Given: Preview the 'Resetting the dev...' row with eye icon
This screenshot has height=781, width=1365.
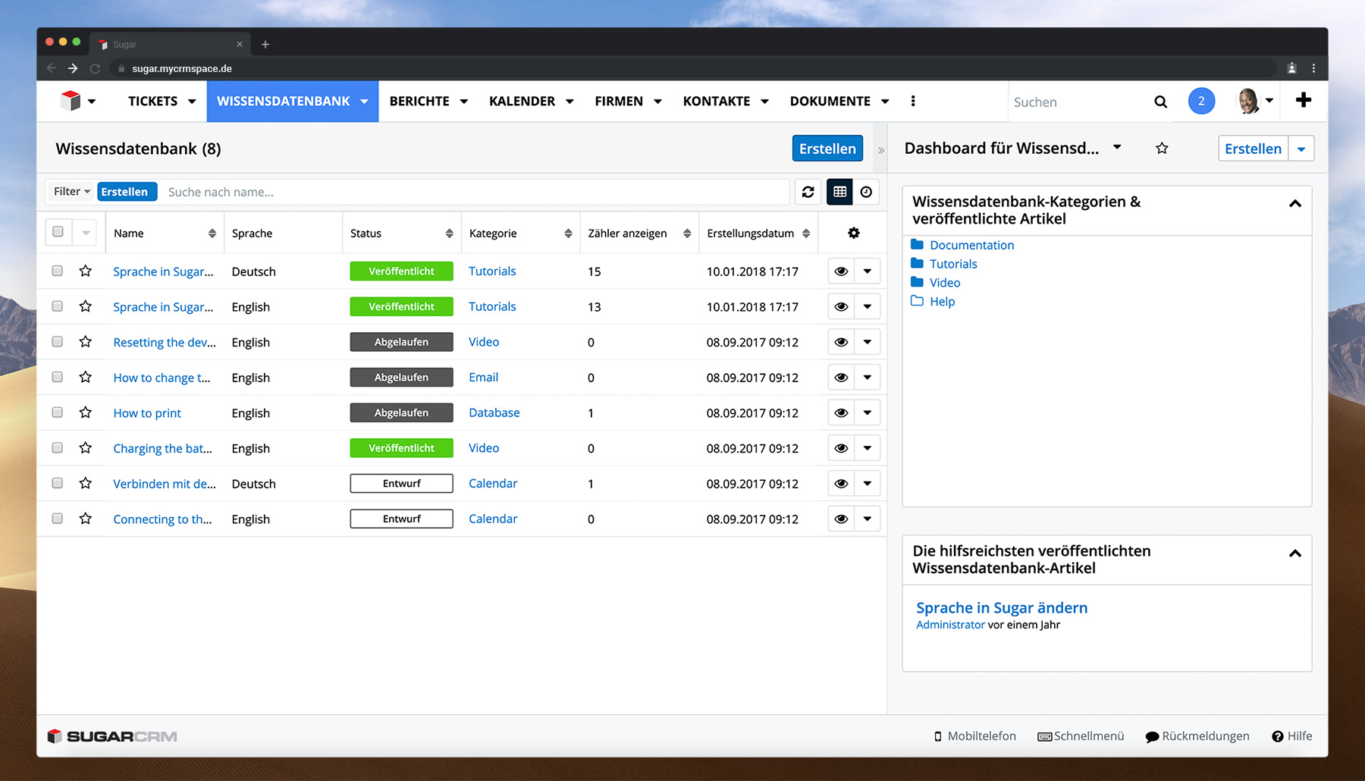Looking at the screenshot, I should [x=841, y=342].
